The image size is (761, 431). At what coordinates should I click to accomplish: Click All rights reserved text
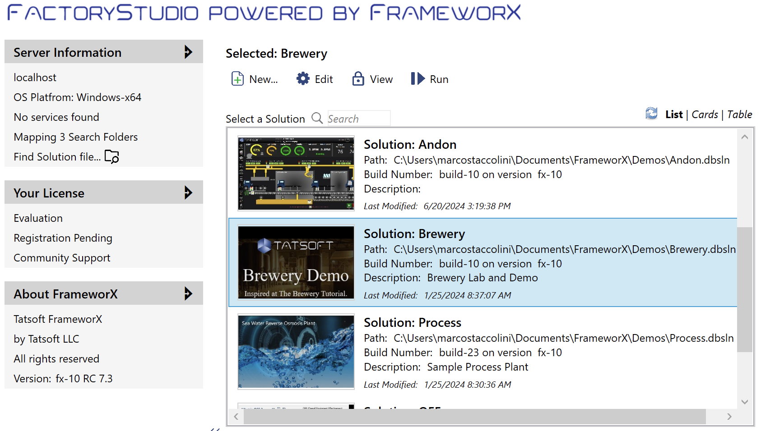pos(56,359)
